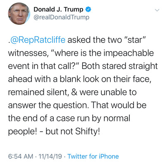Click the 11/14/19 date
The height and width of the screenshot is (163, 167).
pyautogui.click(x=50, y=156)
